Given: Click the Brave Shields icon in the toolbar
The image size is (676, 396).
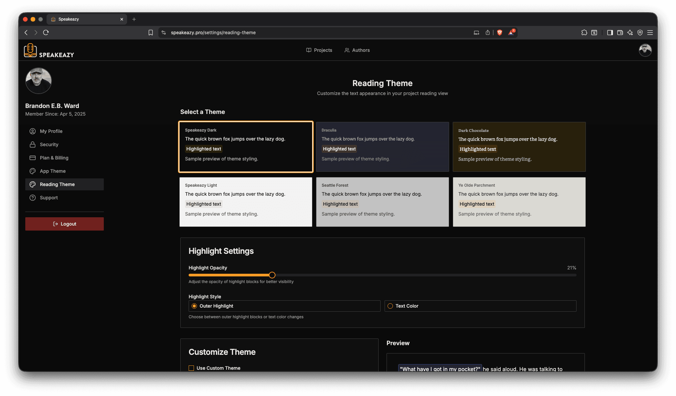Looking at the screenshot, I should [x=500, y=32].
